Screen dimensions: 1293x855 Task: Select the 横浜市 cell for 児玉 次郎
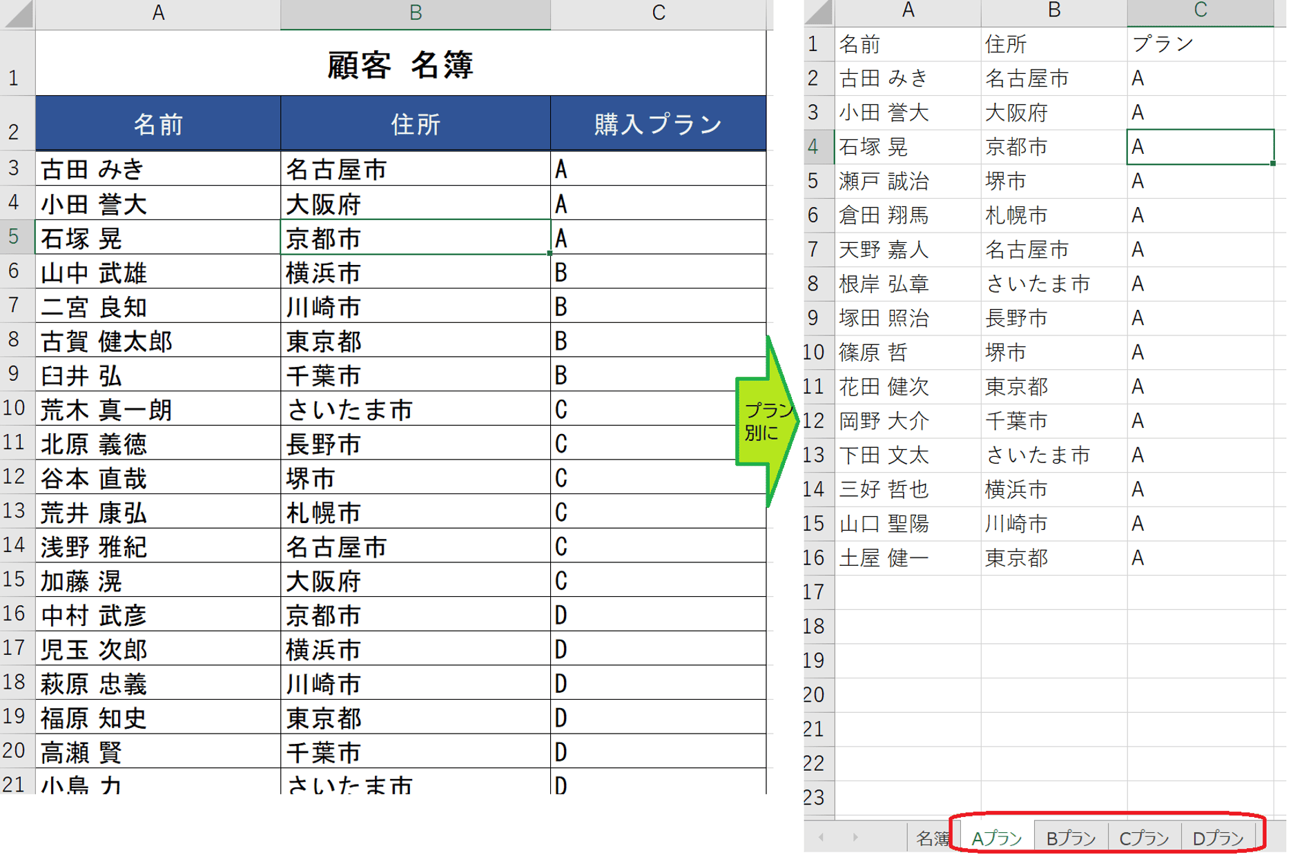[x=415, y=649]
